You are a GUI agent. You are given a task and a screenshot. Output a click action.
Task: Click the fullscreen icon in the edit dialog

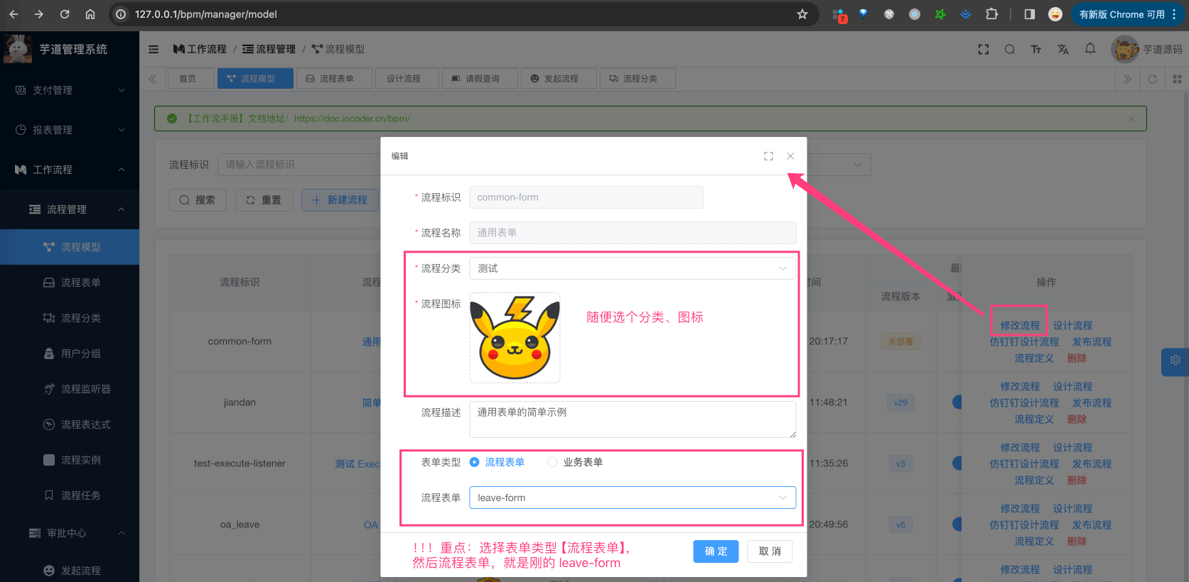click(x=768, y=156)
